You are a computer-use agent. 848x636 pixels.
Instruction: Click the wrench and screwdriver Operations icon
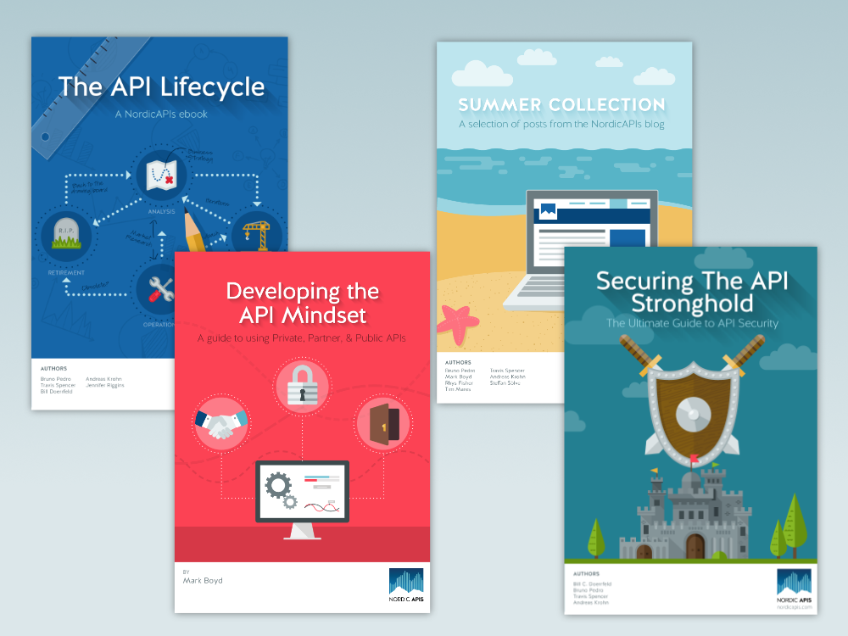pyautogui.click(x=160, y=289)
